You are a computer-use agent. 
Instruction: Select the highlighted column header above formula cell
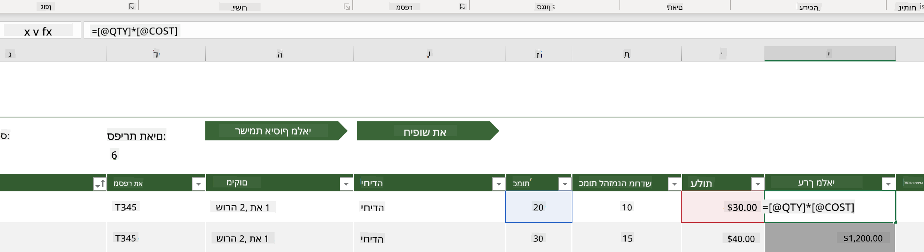(830, 54)
